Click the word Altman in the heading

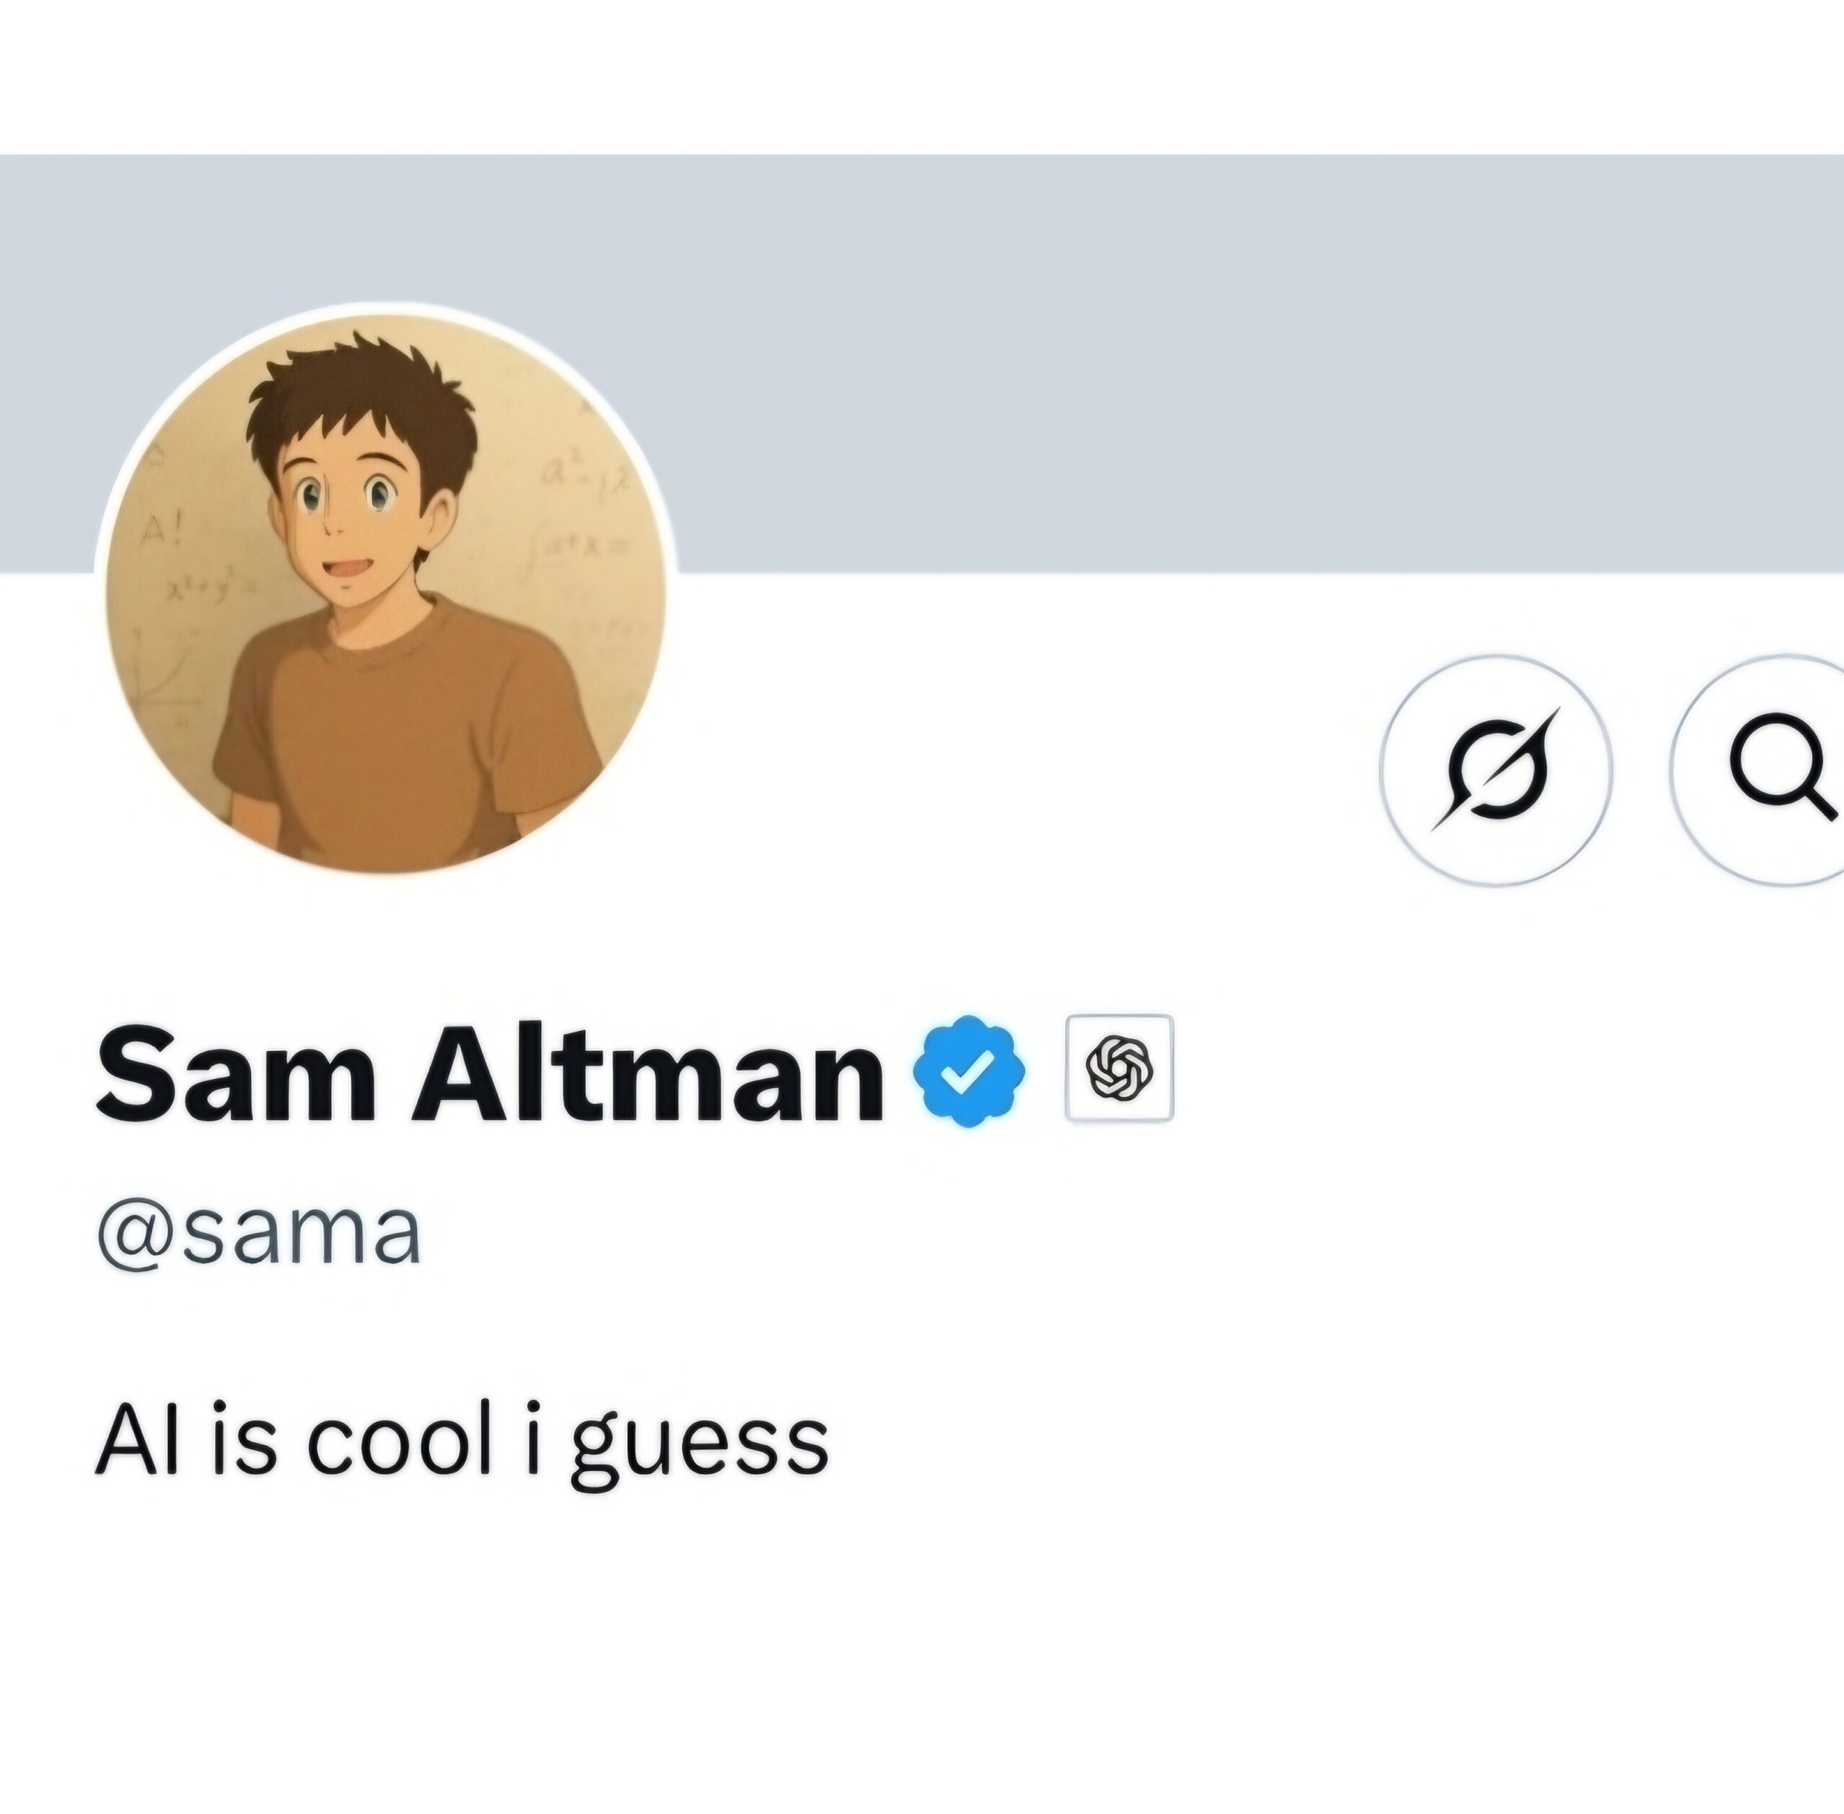[x=648, y=1073]
